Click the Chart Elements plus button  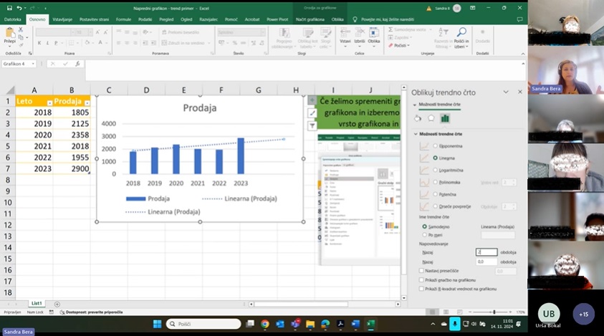click(312, 100)
